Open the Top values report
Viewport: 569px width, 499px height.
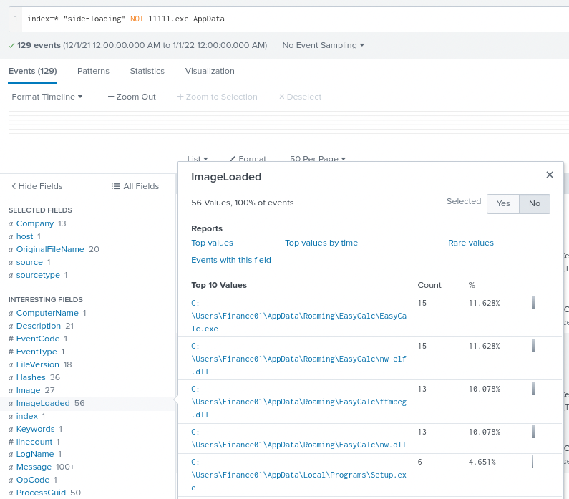[x=212, y=243]
